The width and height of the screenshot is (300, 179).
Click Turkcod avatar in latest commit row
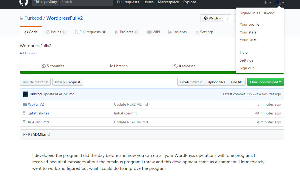pos(26,94)
